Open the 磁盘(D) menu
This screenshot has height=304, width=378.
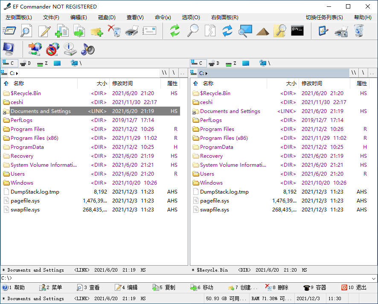105,17
